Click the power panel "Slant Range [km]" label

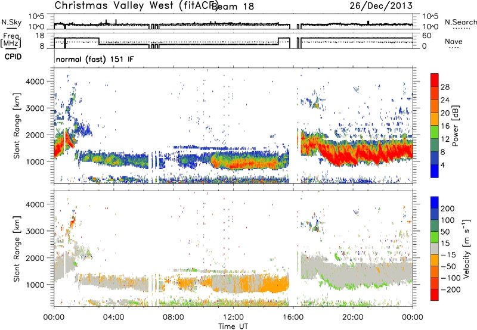click(17, 126)
